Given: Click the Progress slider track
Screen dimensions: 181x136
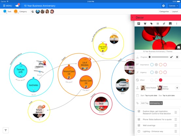Looking at the screenshot, I should pos(160,57).
